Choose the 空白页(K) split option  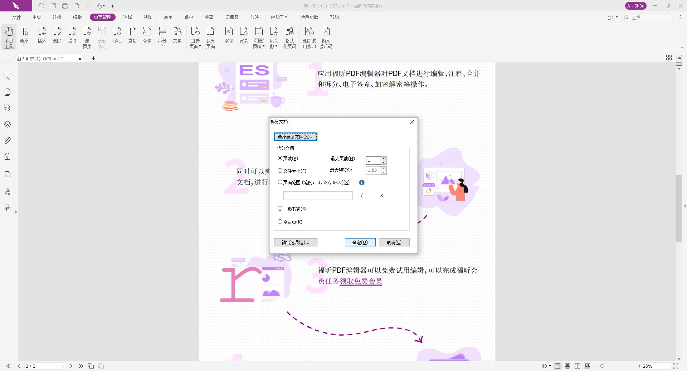click(280, 221)
